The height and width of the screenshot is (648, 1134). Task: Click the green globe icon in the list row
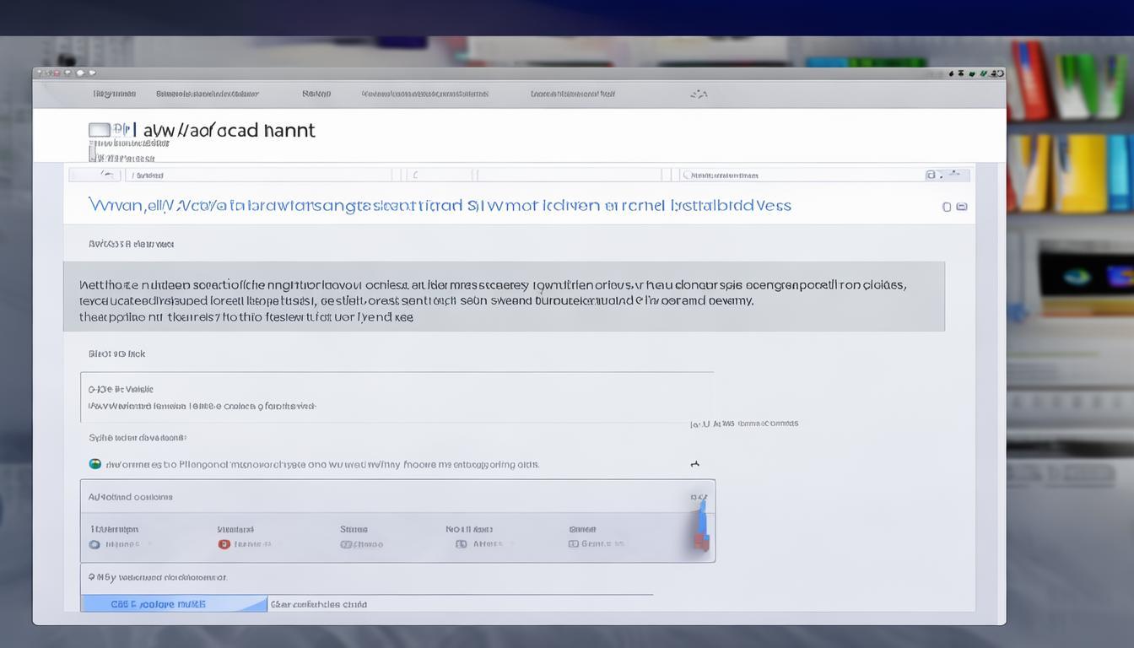[x=95, y=464]
